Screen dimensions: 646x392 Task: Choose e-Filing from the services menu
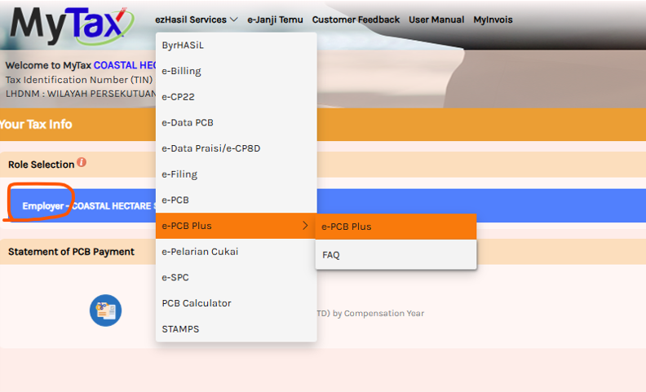(236, 174)
